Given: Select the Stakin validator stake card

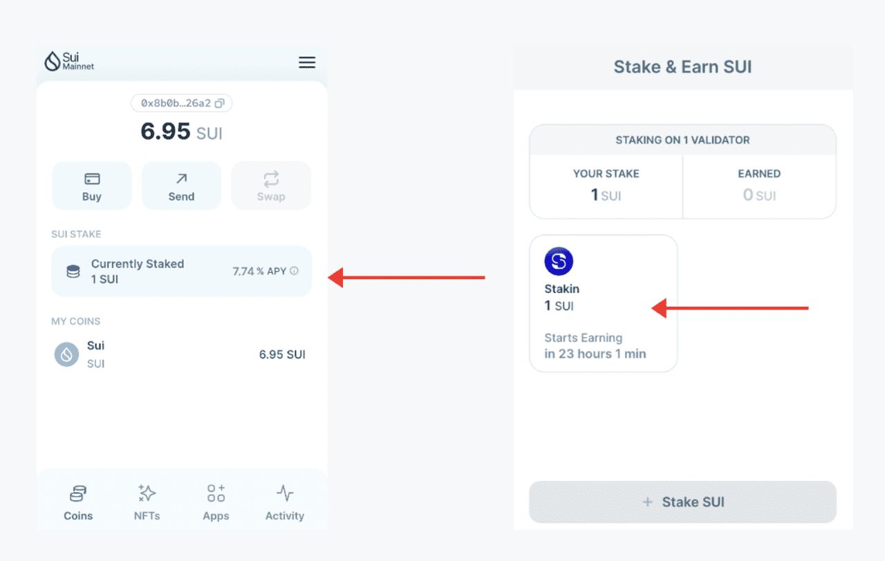Looking at the screenshot, I should pyautogui.click(x=603, y=304).
